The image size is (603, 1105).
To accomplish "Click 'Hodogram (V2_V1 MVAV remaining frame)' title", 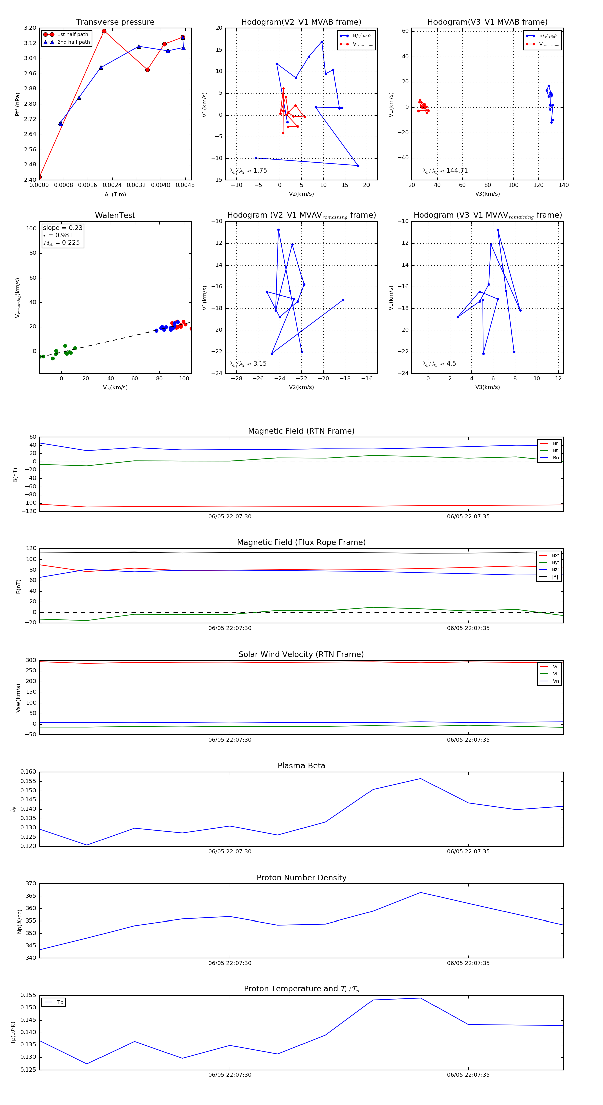I will coord(301,215).
